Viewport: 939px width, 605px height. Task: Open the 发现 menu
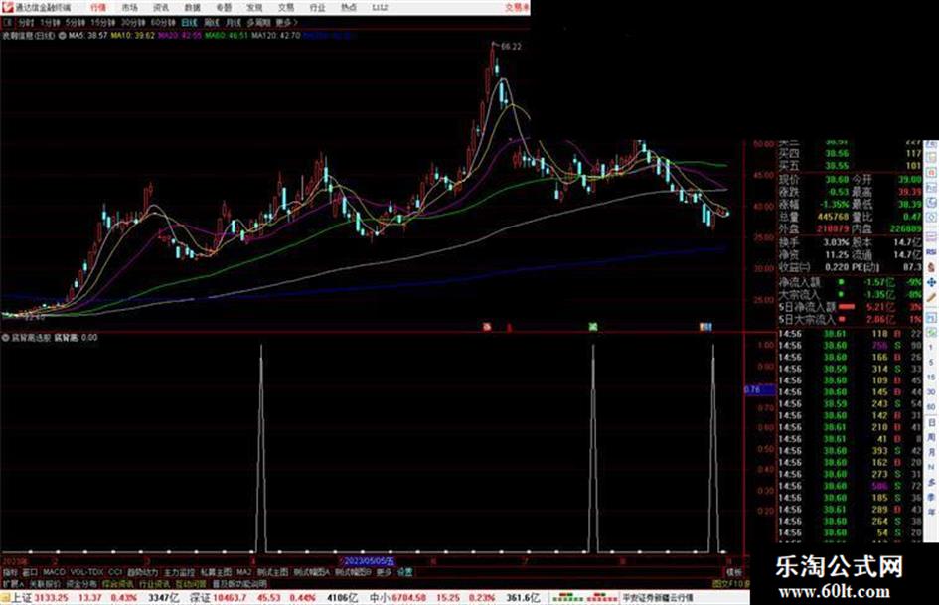point(254,8)
